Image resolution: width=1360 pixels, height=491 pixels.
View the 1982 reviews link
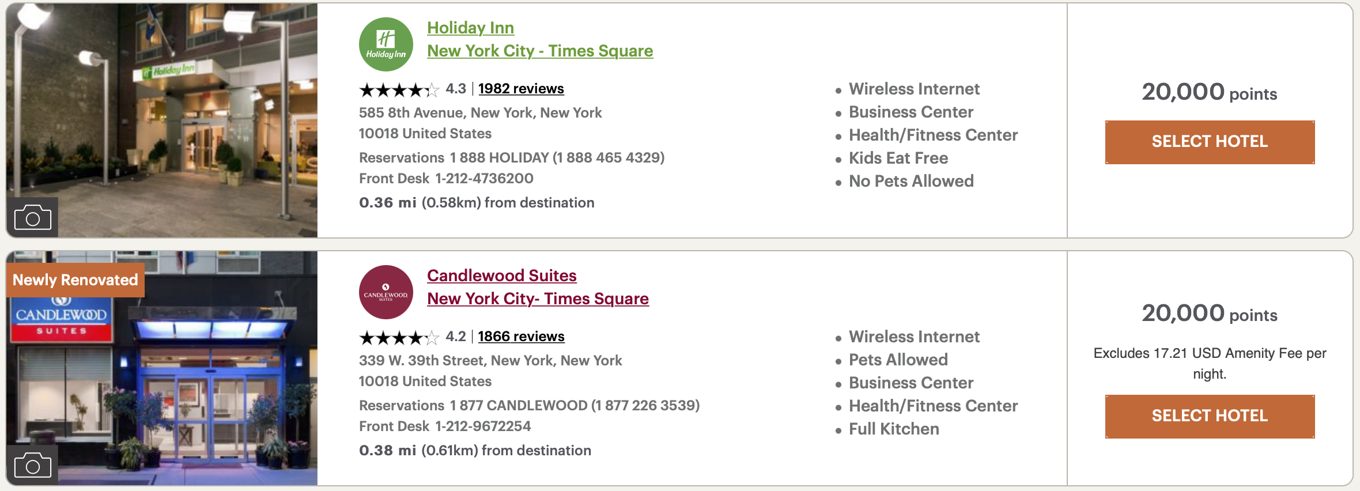[x=521, y=89]
